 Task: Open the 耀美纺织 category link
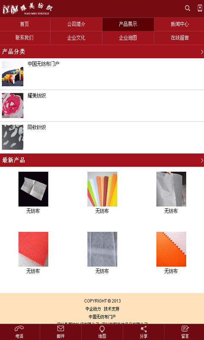point(37,96)
